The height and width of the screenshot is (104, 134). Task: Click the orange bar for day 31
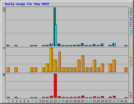[126, 70]
